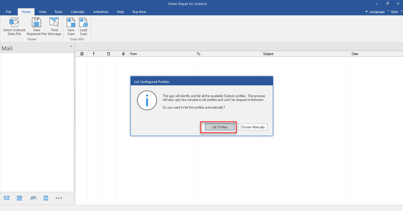The height and width of the screenshot is (211, 403).
Task: Restore down the Stellar Repair window
Action: pyautogui.click(x=388, y=4)
